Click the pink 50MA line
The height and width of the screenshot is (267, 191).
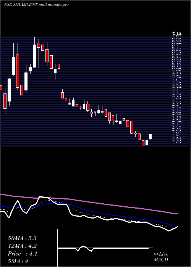[x=89, y=202]
